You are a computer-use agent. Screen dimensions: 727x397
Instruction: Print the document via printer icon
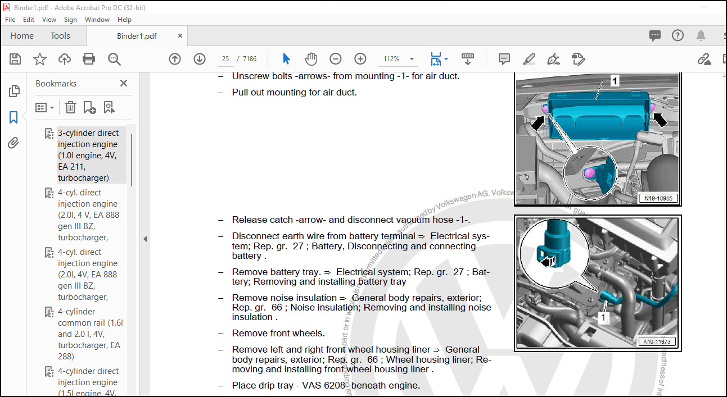[89, 59]
